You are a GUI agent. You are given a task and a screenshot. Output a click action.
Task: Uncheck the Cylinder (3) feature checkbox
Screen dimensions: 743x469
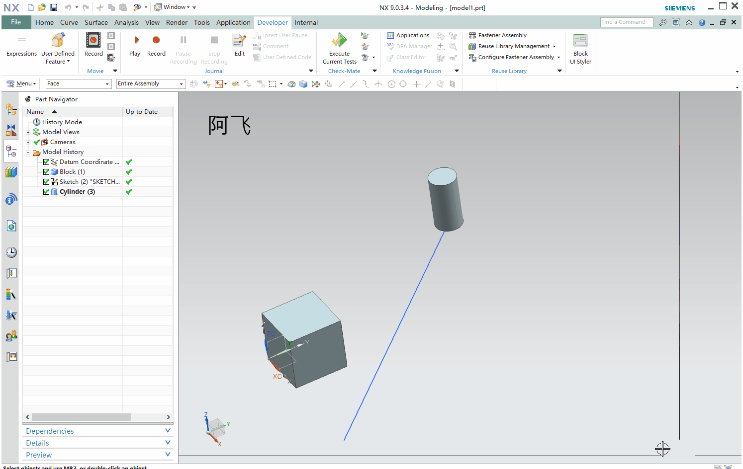[x=46, y=191]
